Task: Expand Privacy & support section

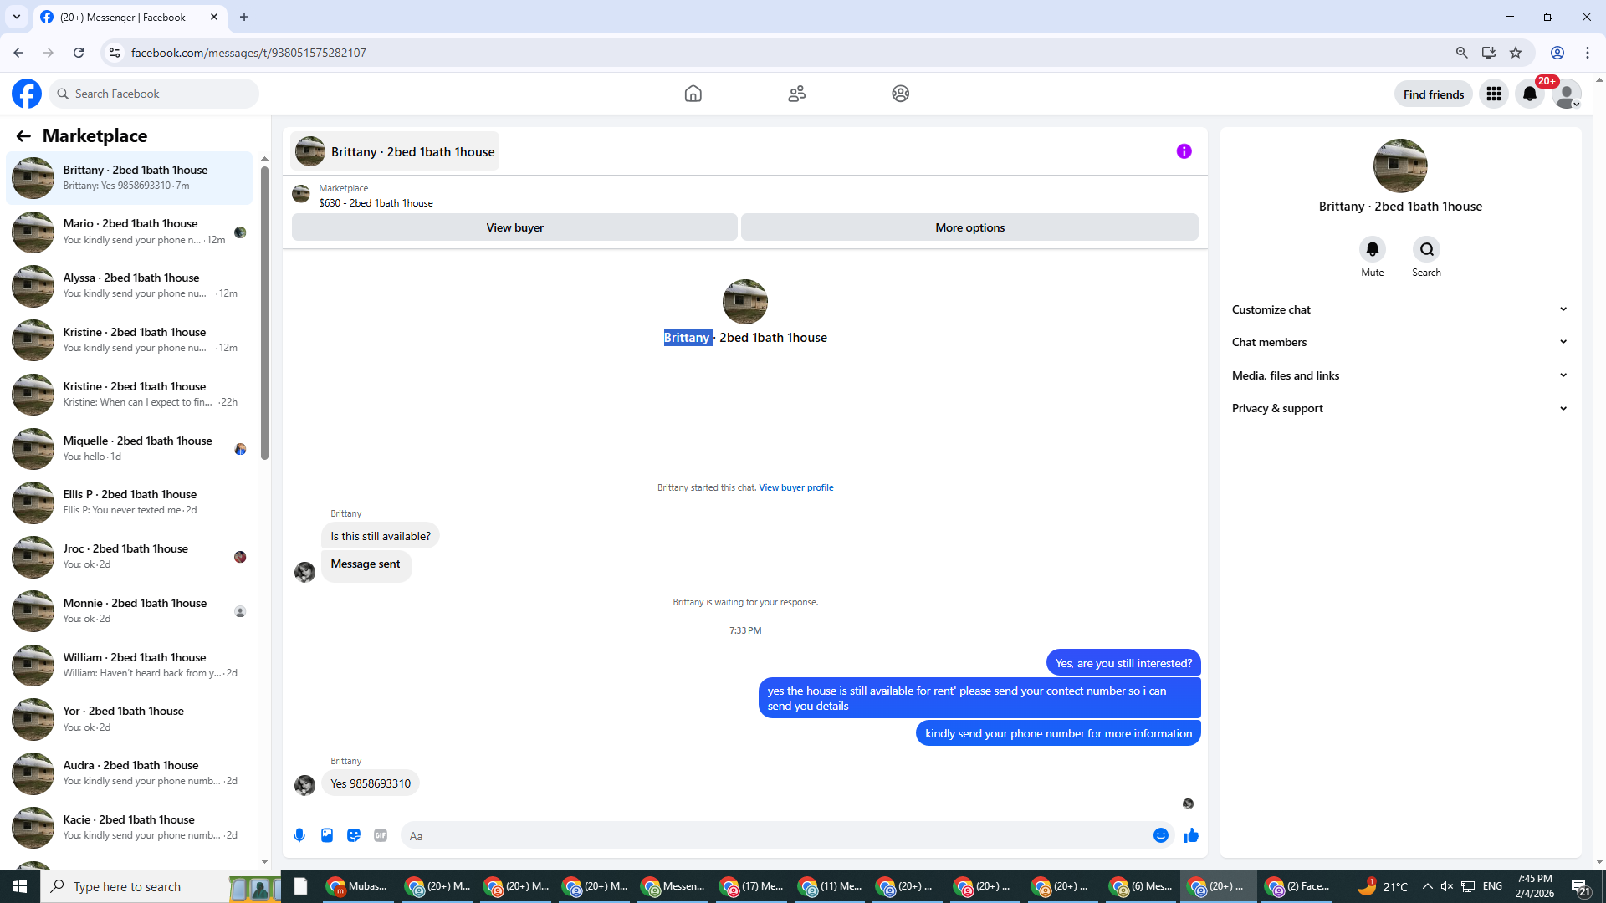Action: coord(1399,408)
